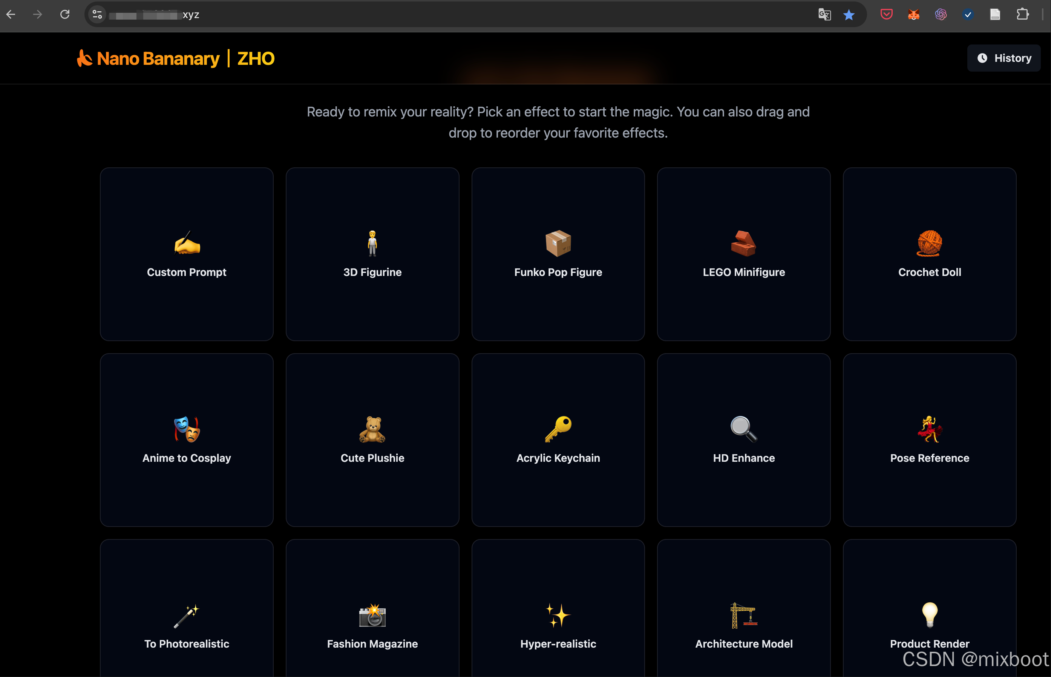Open the Custom Prompt effect card

tap(186, 254)
